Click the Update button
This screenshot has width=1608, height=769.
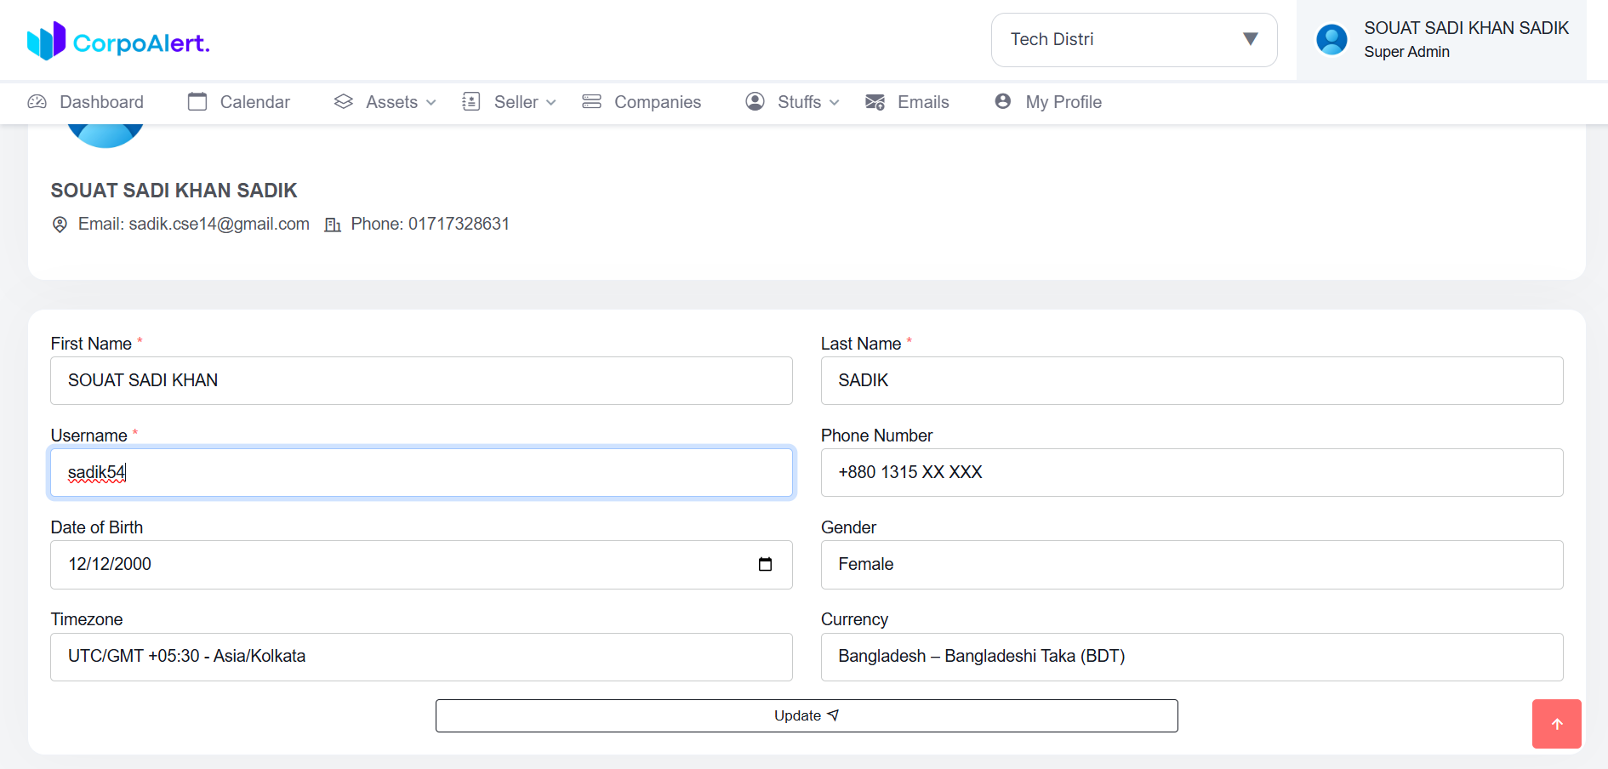click(x=806, y=715)
